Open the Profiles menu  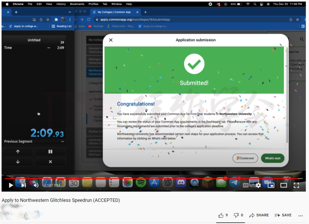coord(93,4)
